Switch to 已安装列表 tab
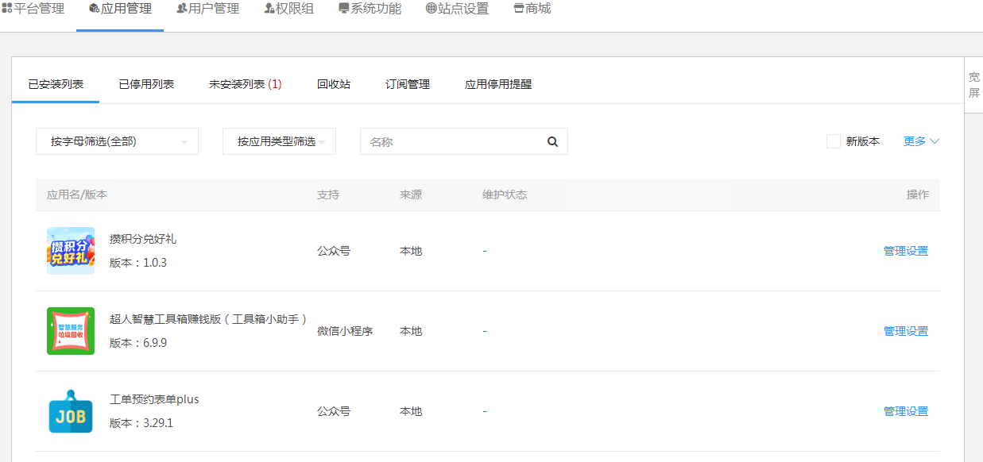Image resolution: width=983 pixels, height=462 pixels. [56, 84]
